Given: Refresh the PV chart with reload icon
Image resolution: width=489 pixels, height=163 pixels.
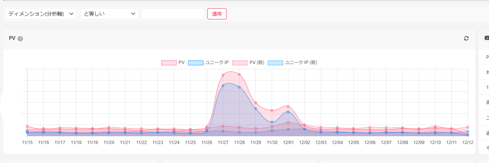Looking at the screenshot, I should click(x=466, y=38).
